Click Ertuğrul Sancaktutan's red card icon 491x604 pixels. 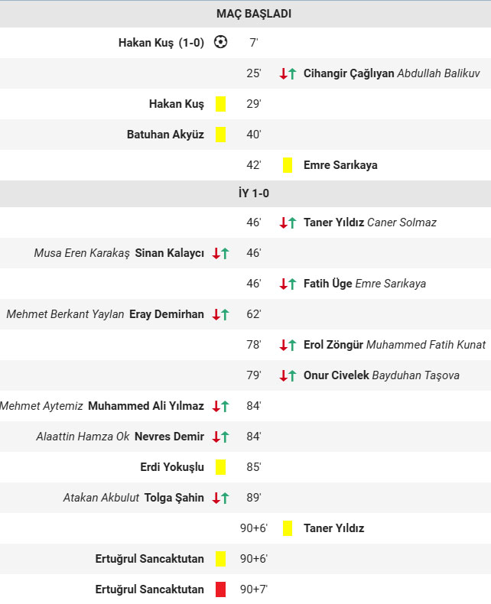pos(220,589)
